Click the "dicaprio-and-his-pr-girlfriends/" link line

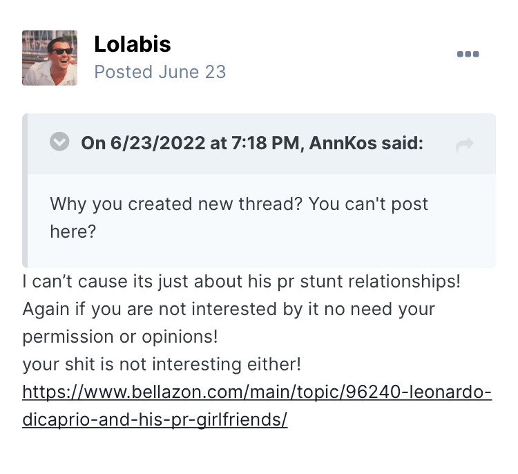[155, 420]
